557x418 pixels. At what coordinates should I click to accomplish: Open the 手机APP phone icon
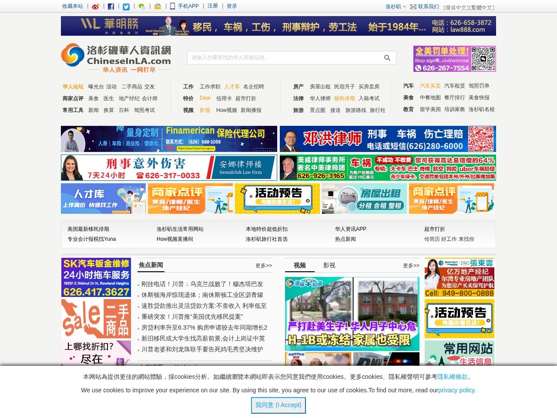[172, 6]
